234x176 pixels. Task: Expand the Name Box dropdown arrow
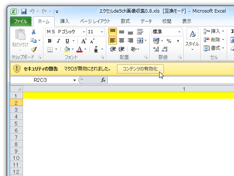coord(74,80)
